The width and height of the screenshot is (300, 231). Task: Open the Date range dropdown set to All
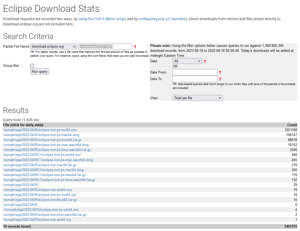click(x=187, y=61)
